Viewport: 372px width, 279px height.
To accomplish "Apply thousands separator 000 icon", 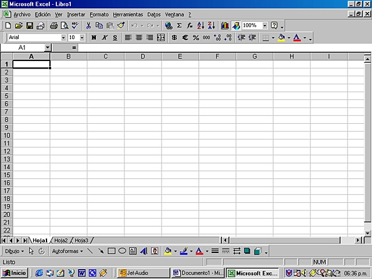I will (x=206, y=37).
